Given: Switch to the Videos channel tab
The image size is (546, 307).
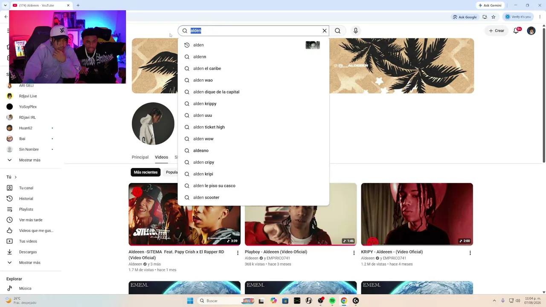Looking at the screenshot, I should tap(161, 157).
